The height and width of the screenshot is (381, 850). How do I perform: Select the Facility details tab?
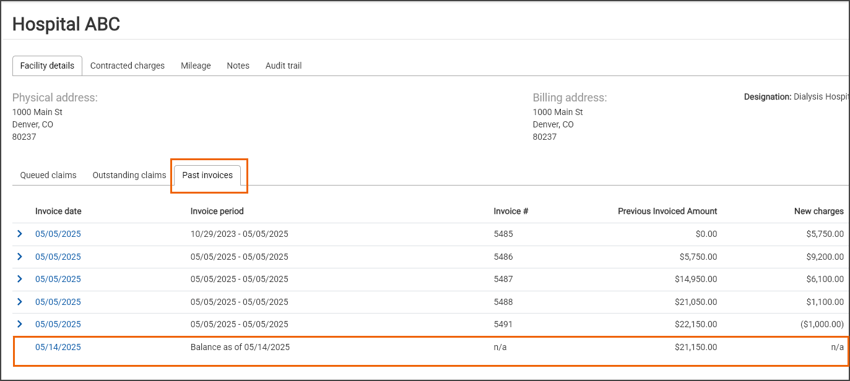click(47, 66)
